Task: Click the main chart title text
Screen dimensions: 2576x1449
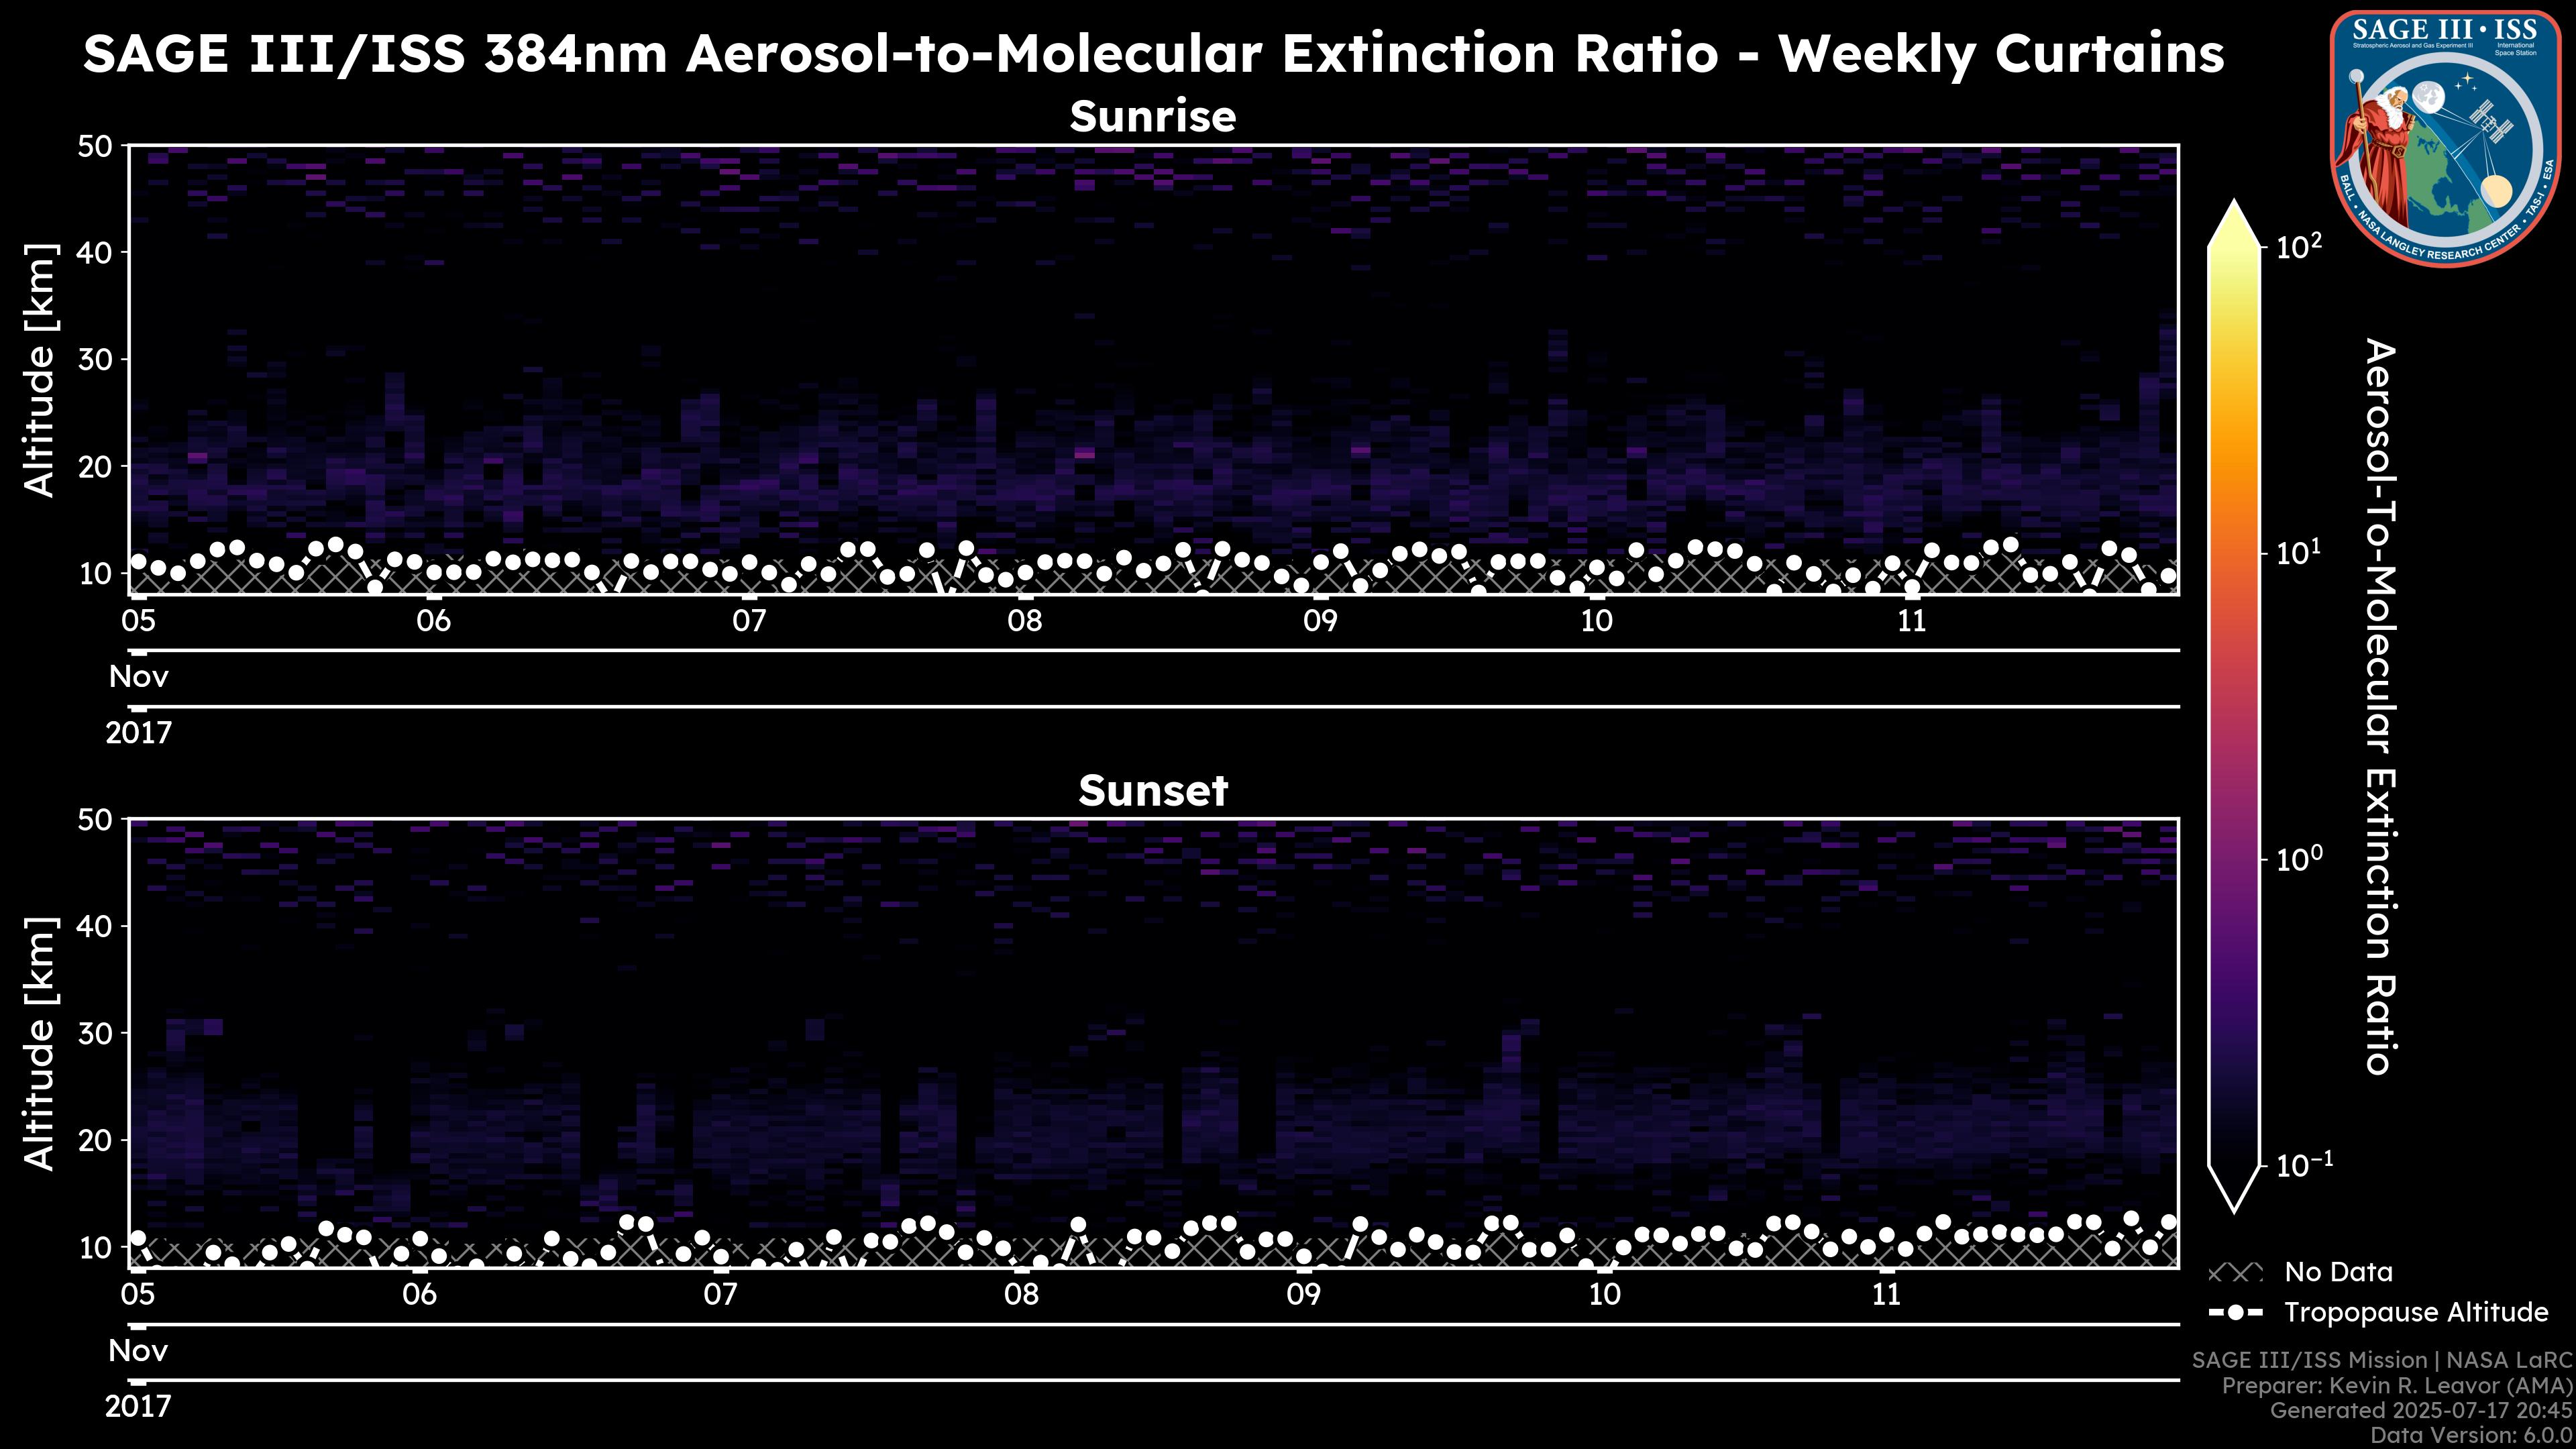Action: tap(1152, 53)
